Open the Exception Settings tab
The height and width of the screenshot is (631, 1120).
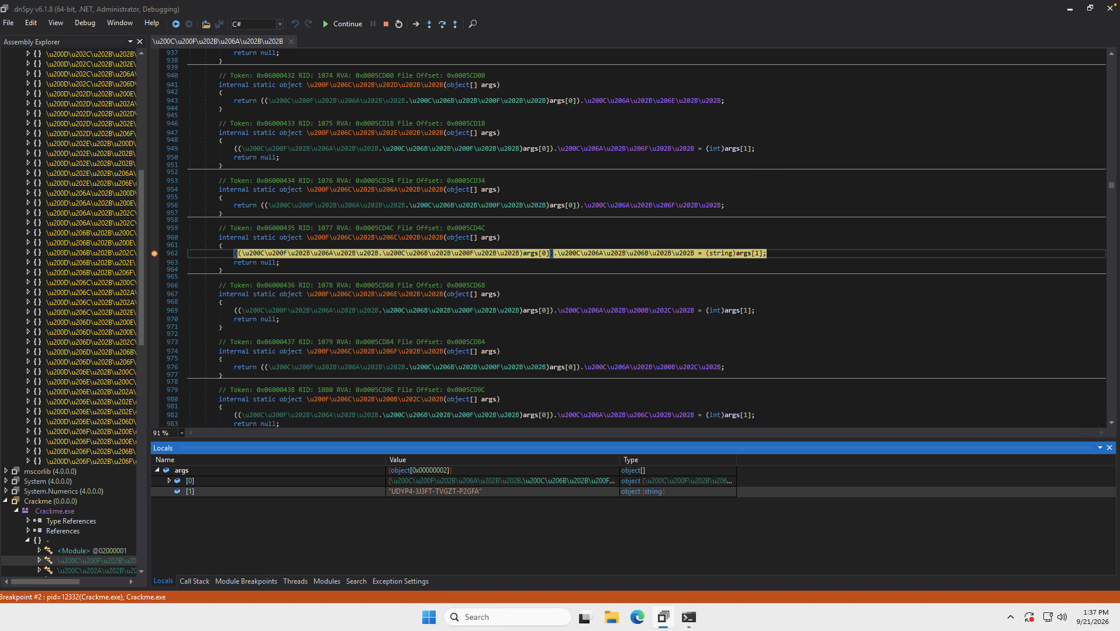(x=401, y=581)
